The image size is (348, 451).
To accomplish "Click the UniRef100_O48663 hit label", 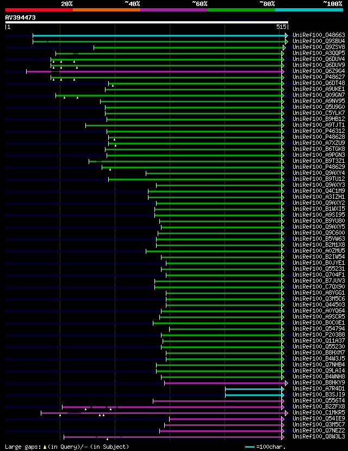I will [319, 35].
